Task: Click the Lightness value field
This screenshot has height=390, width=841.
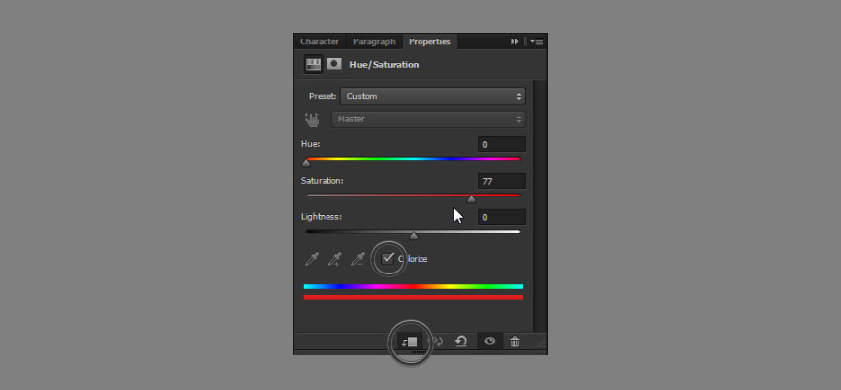Action: click(x=502, y=217)
